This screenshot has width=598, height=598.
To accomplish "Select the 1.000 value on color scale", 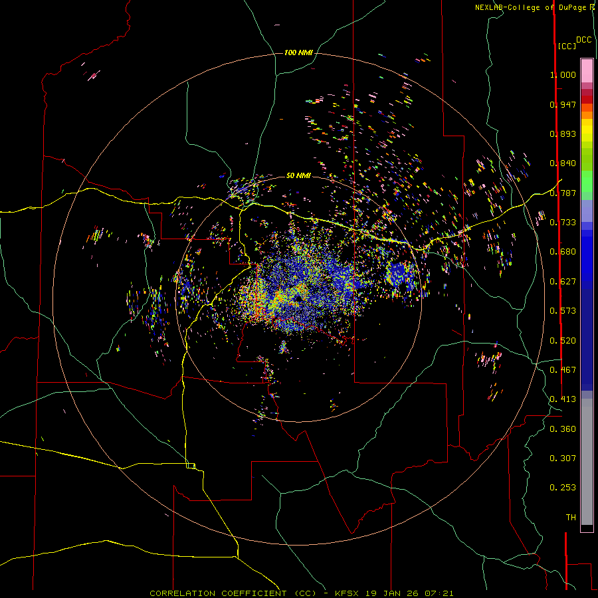I will 563,74.
